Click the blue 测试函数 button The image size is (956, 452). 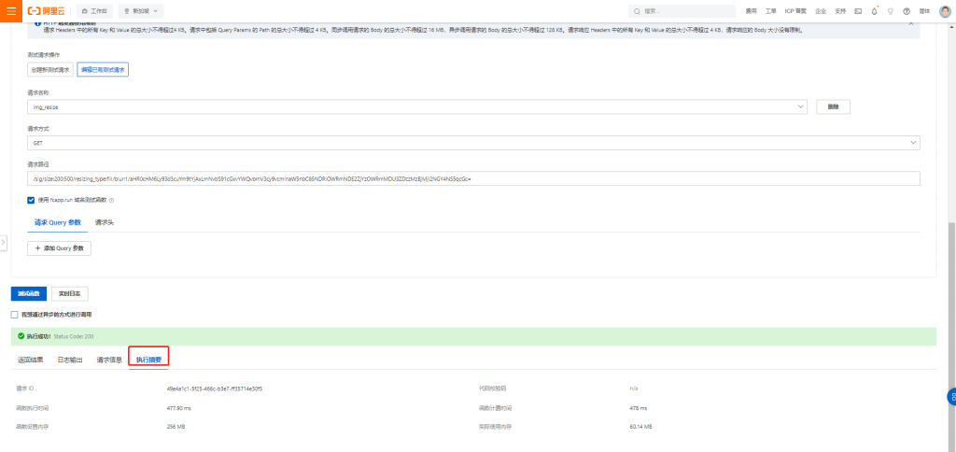click(x=29, y=294)
